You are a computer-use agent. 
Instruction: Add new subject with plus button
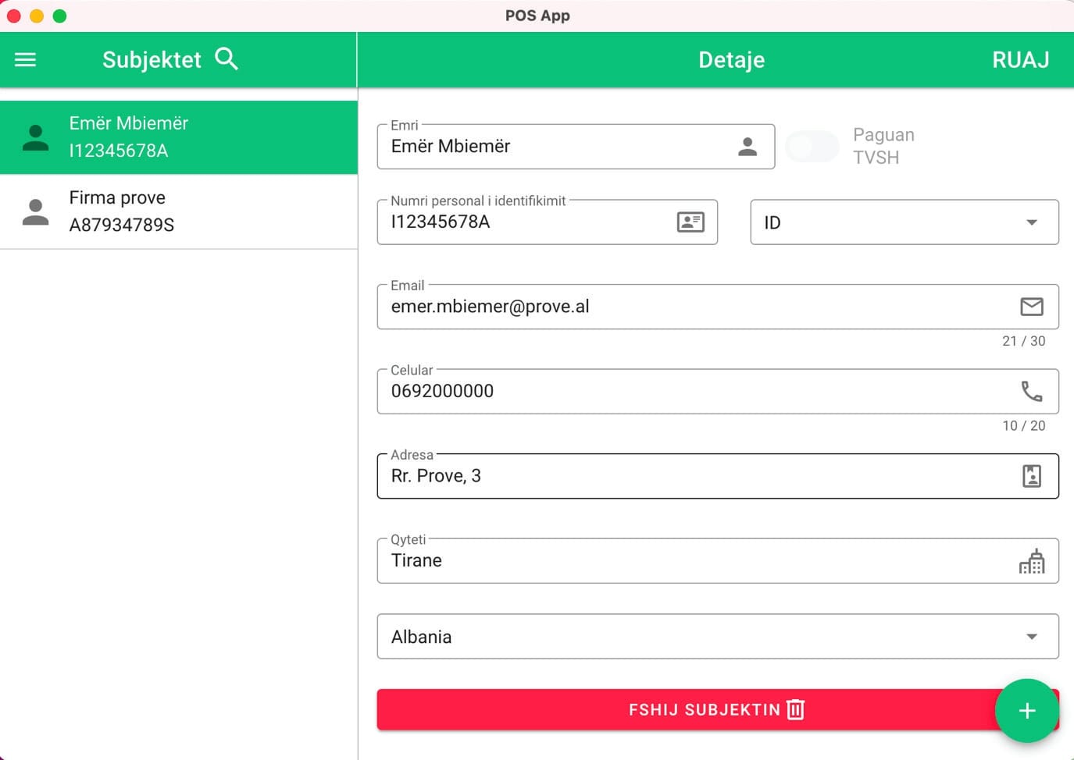coord(1027,711)
